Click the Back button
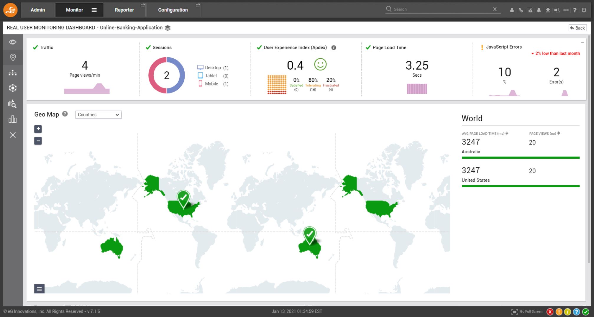The height and width of the screenshot is (317, 594). [x=577, y=28]
